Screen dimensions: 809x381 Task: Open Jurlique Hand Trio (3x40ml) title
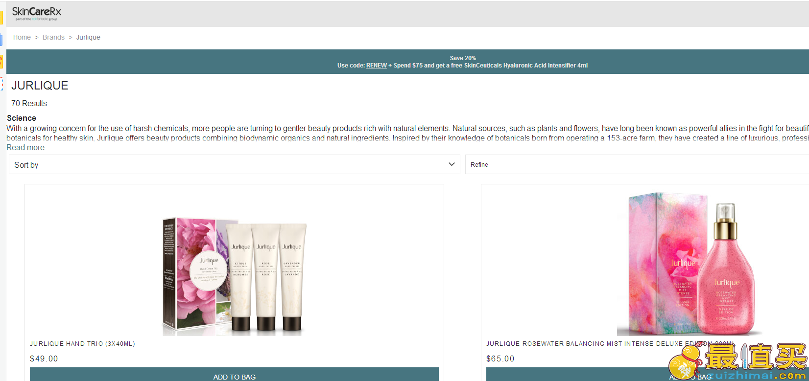click(82, 344)
